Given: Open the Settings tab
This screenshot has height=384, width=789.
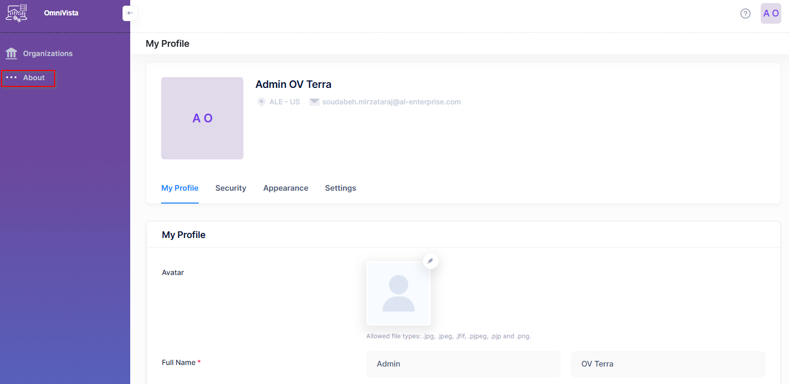Looking at the screenshot, I should (340, 188).
